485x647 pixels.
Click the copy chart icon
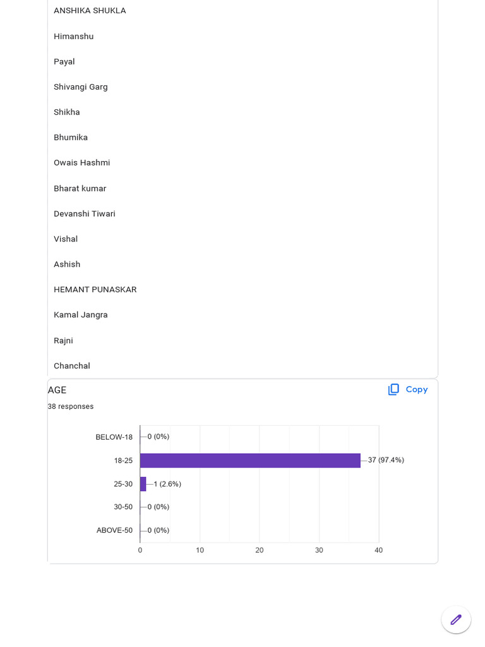click(x=393, y=390)
